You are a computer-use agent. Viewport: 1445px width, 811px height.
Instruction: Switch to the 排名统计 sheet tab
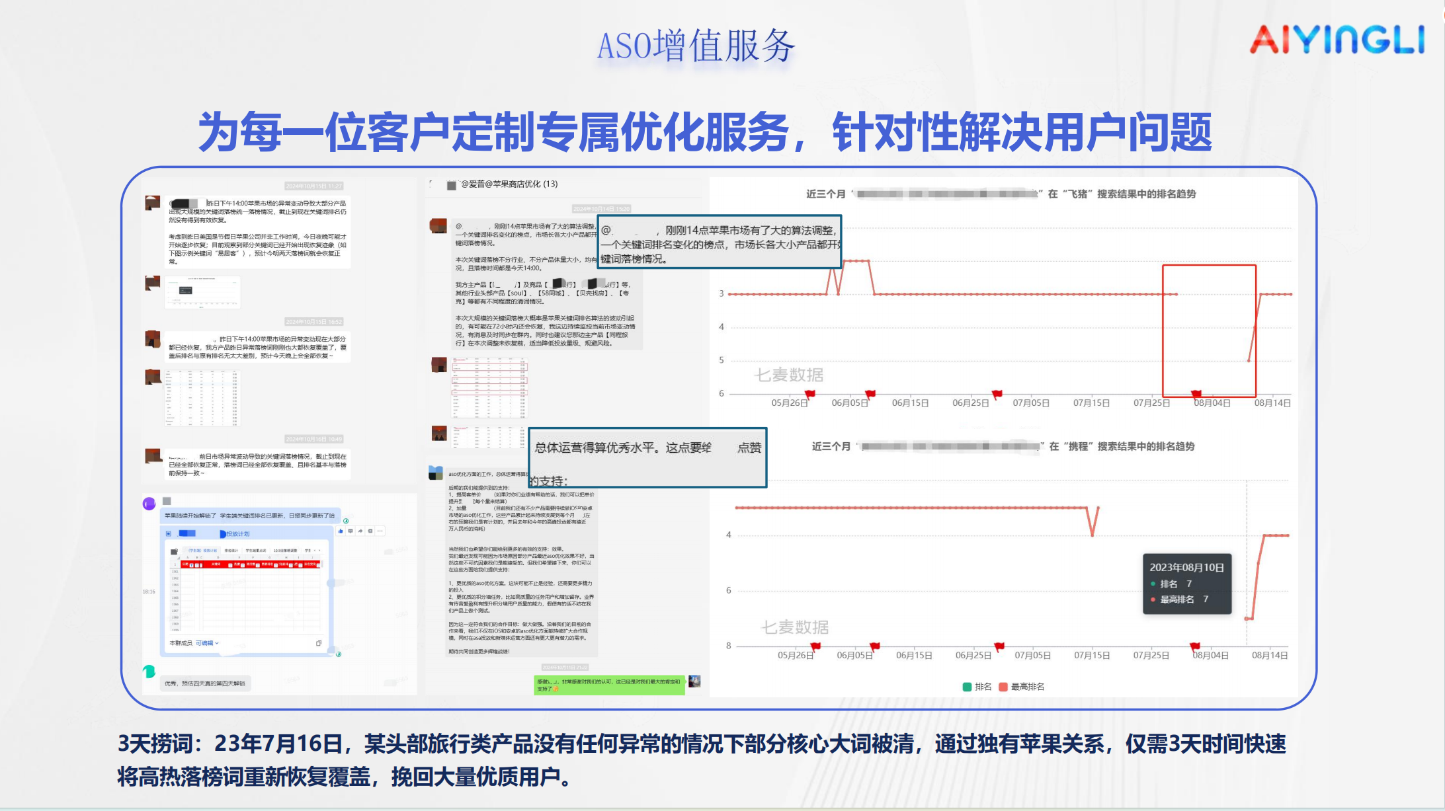231,551
